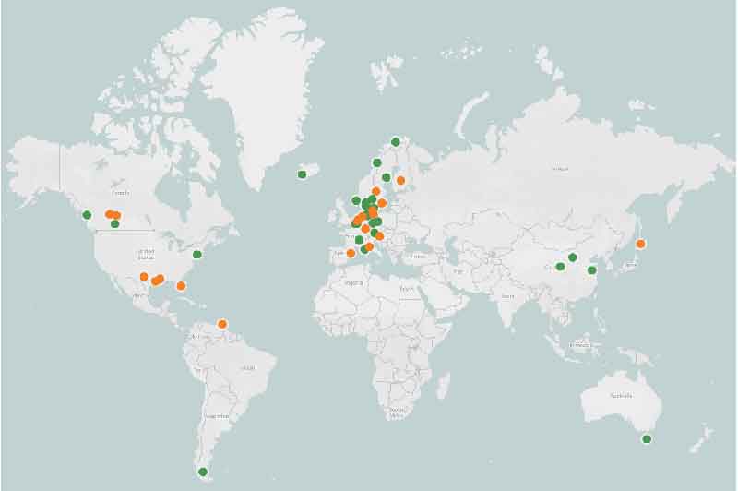
Task: Select westernmost orange marker in Texas
Action: tap(144, 276)
